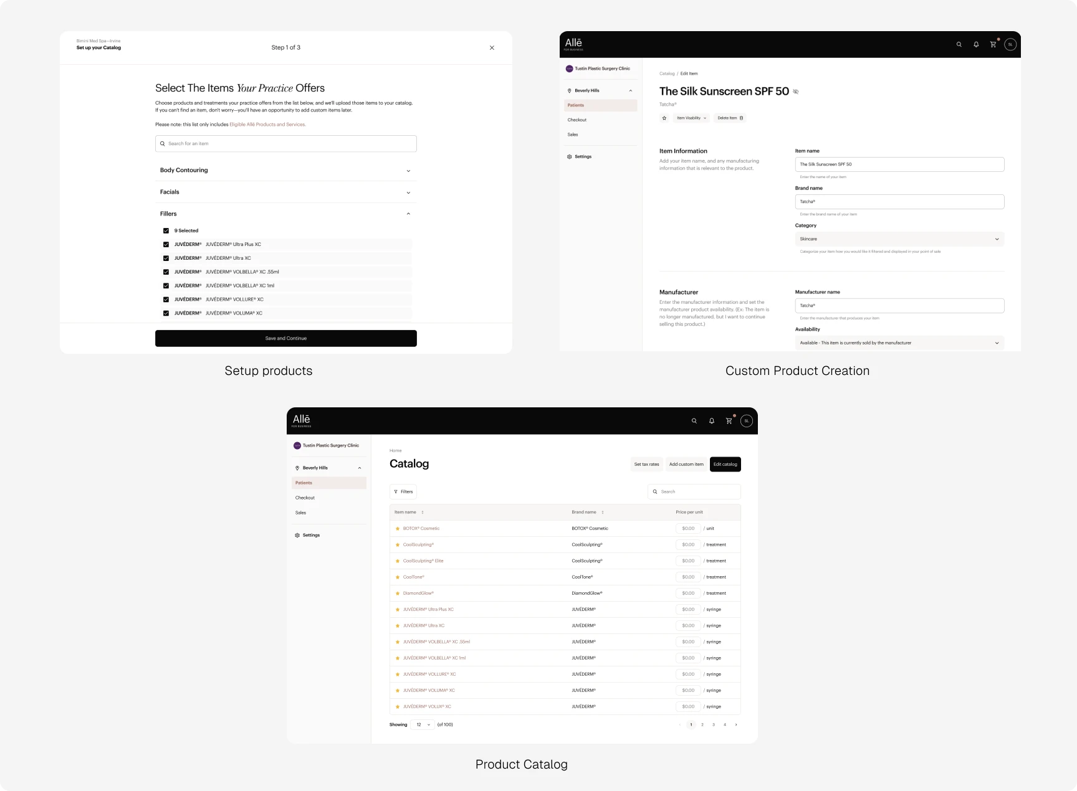Click the Add custom item button
The image size is (1077, 791).
coord(686,464)
